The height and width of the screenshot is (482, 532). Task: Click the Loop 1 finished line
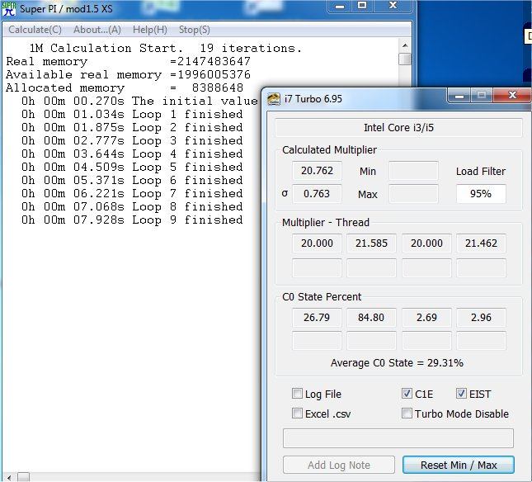[132, 115]
